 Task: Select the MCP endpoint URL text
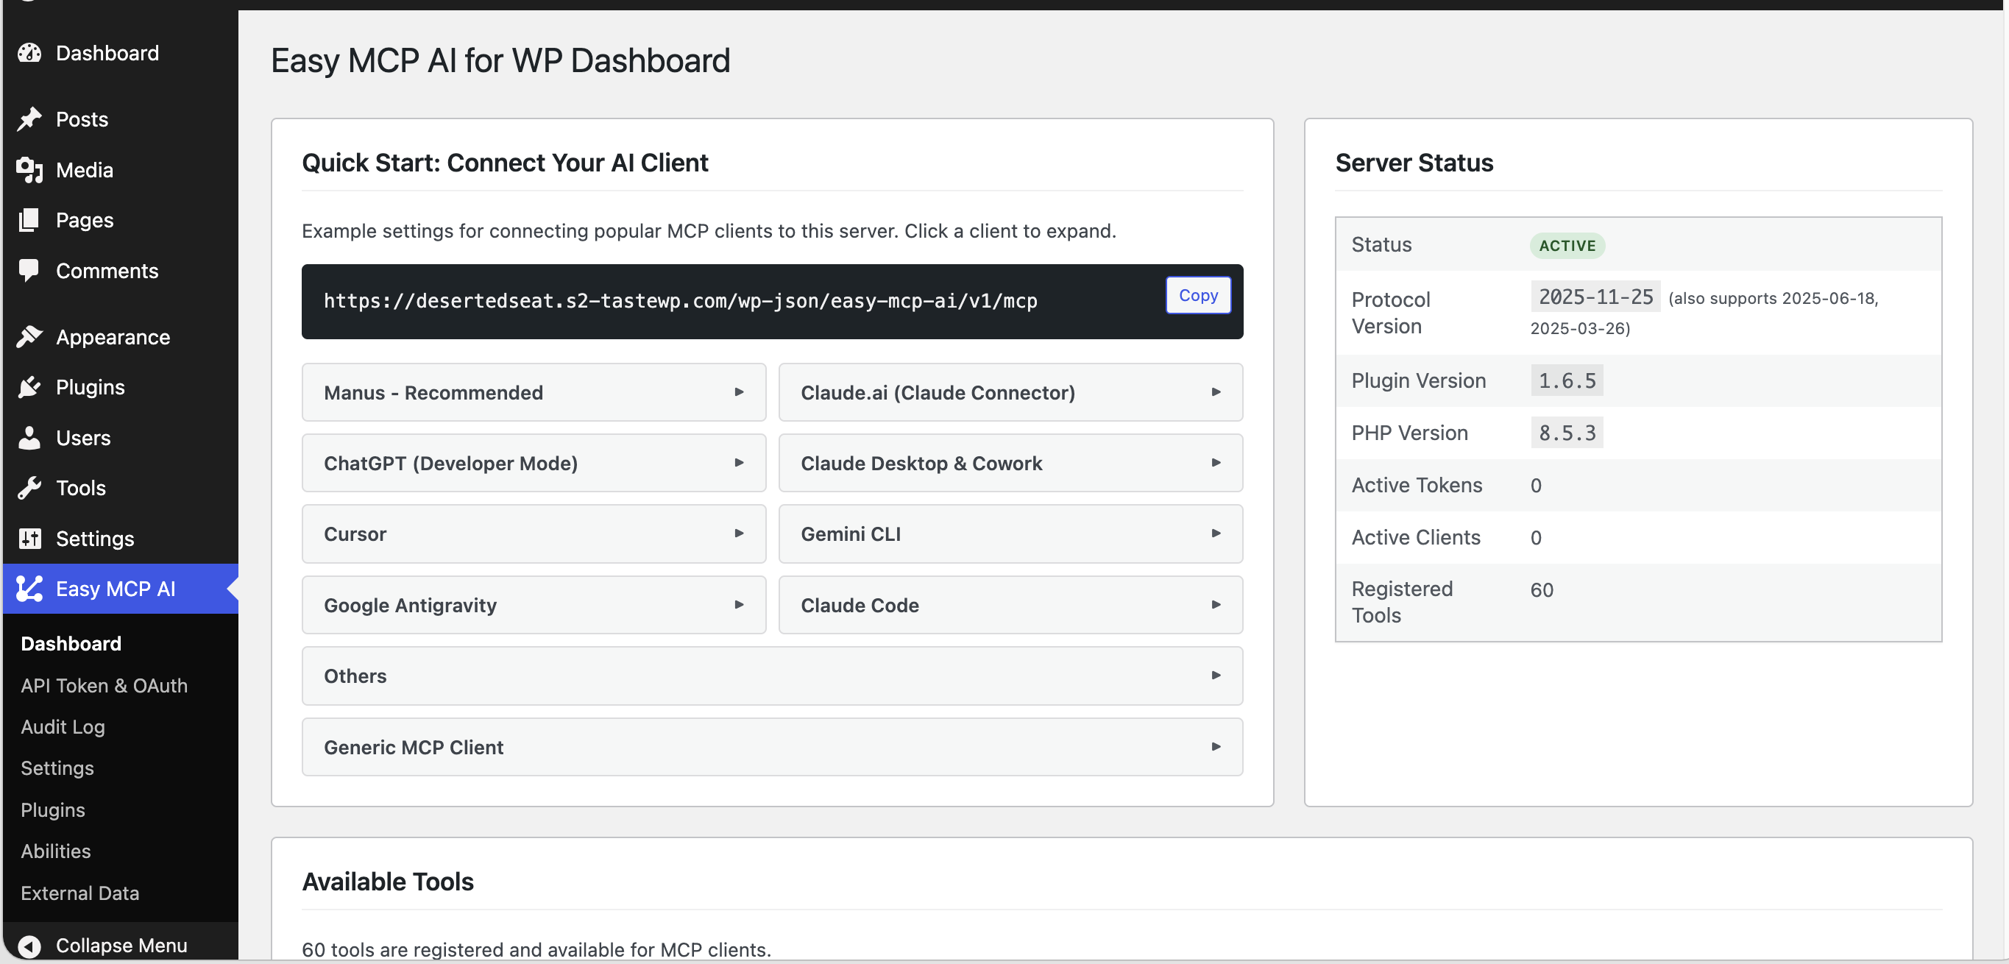click(x=680, y=301)
